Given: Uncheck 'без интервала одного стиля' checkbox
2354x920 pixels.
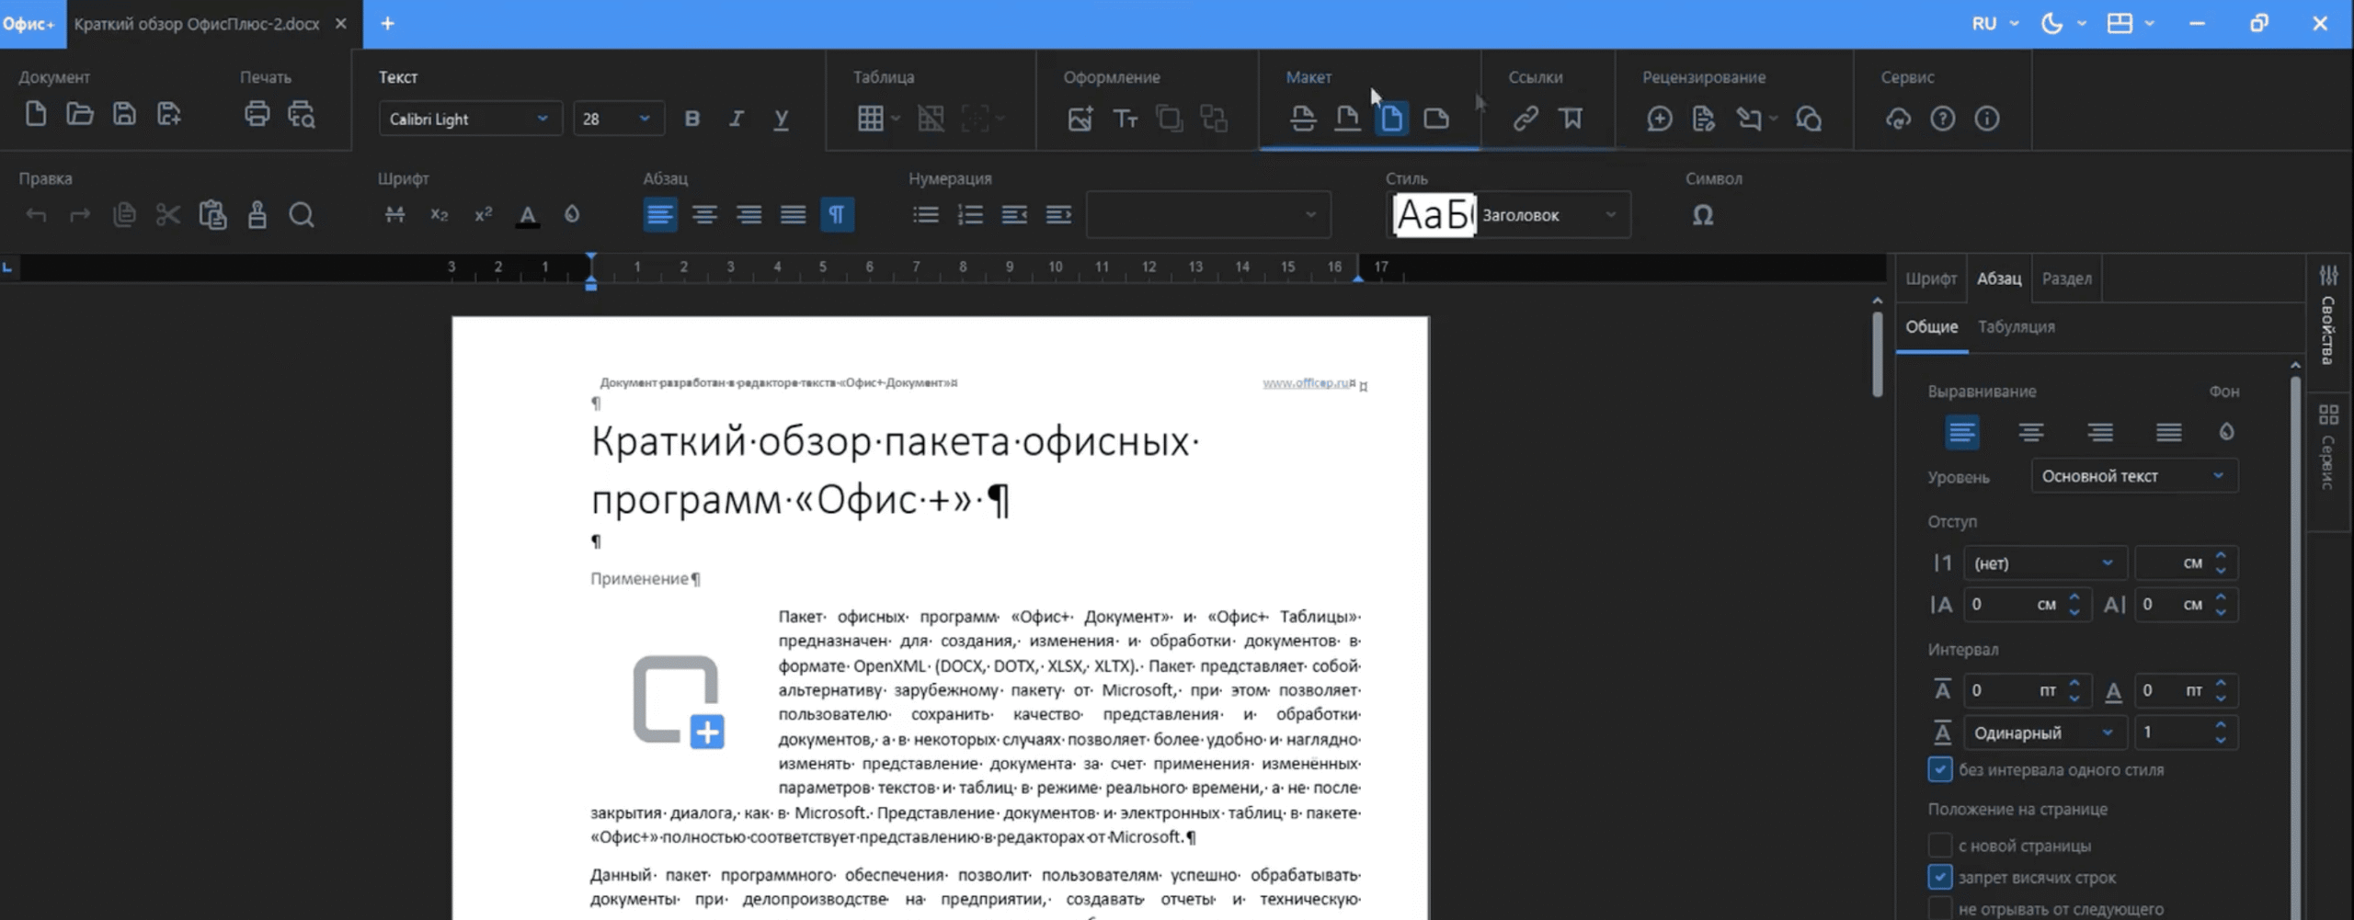Looking at the screenshot, I should point(1939,769).
